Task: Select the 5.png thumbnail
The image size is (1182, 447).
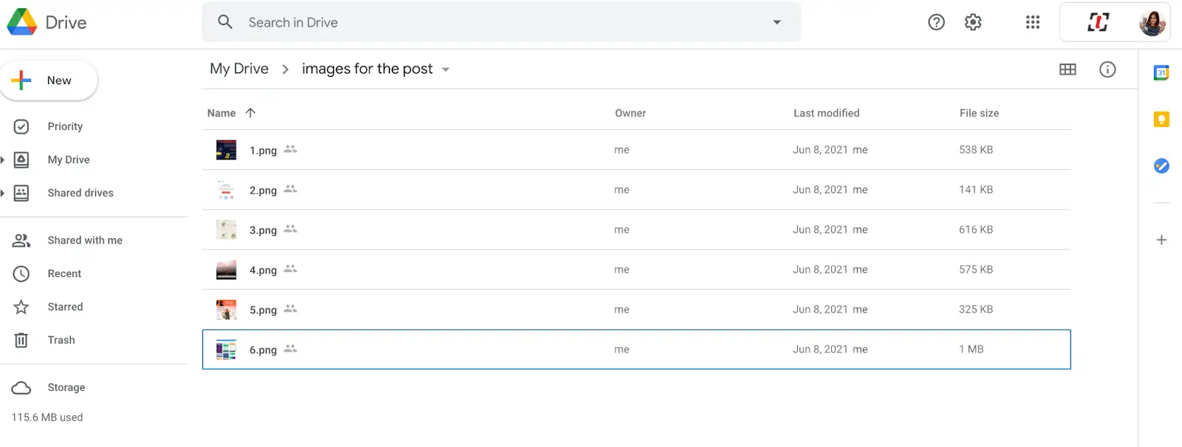Action: point(226,310)
